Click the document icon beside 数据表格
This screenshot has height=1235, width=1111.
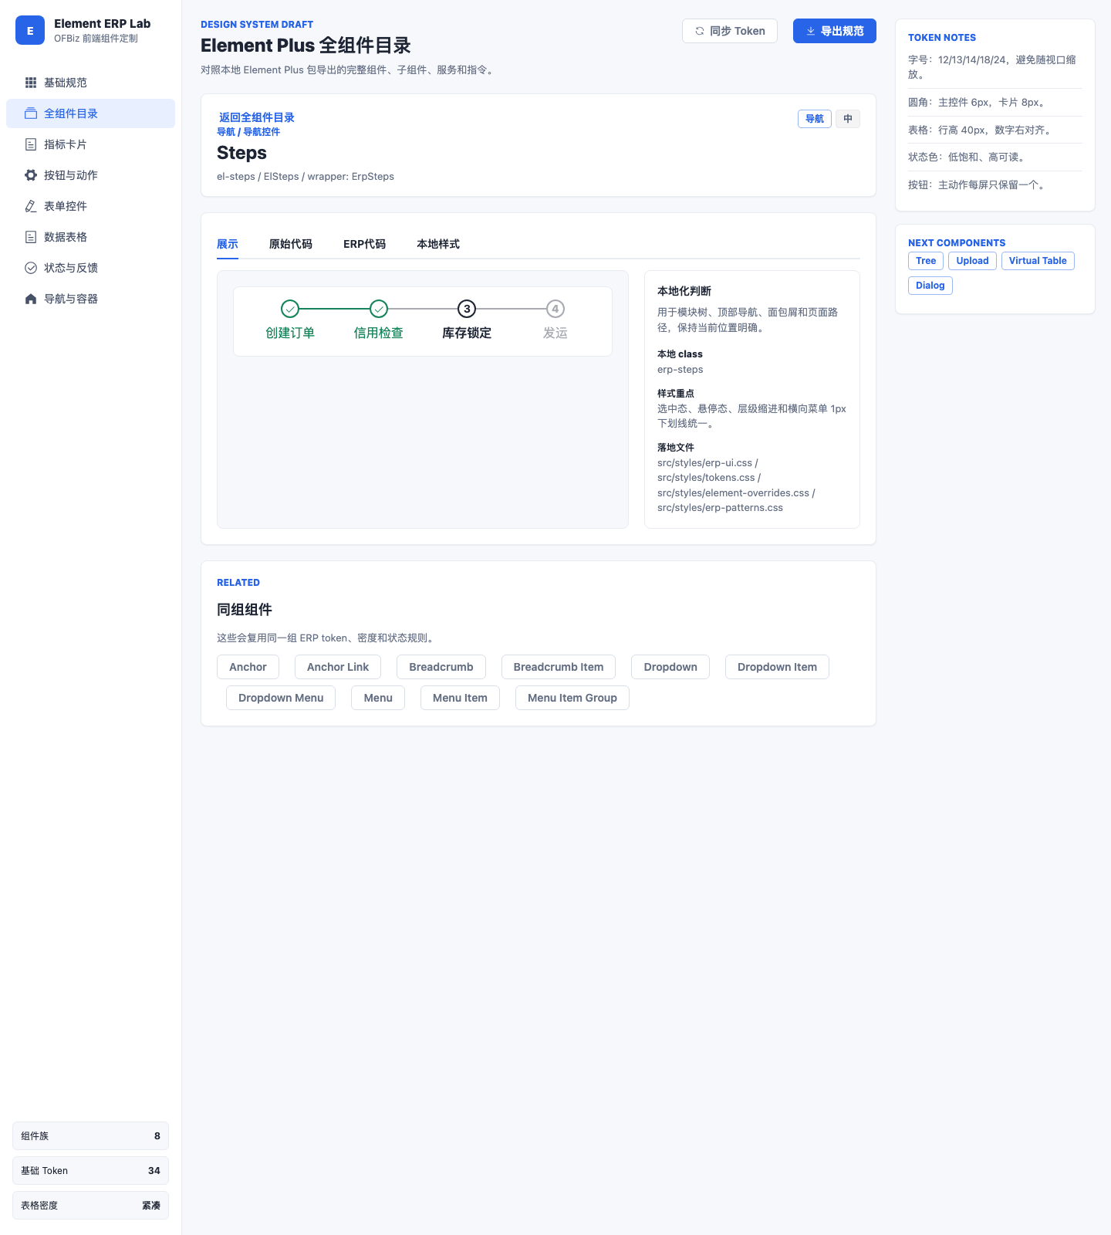pyautogui.click(x=31, y=237)
